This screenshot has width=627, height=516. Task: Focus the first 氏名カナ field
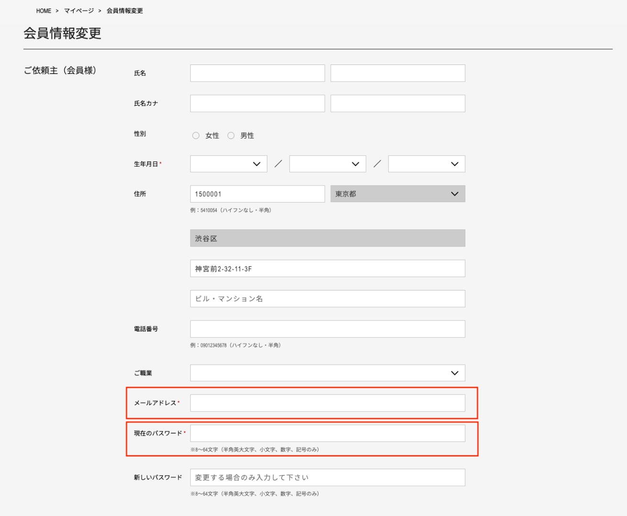tap(257, 103)
